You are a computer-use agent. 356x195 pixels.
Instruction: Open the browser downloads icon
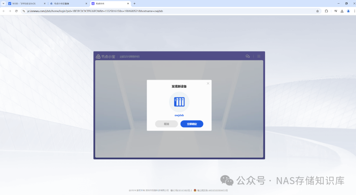click(342, 11)
